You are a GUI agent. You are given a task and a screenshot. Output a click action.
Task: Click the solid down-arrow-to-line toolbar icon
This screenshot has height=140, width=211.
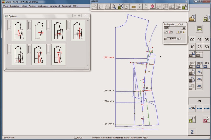(x=140, y=6)
